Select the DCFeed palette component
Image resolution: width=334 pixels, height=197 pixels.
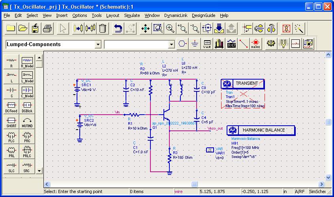11,107
